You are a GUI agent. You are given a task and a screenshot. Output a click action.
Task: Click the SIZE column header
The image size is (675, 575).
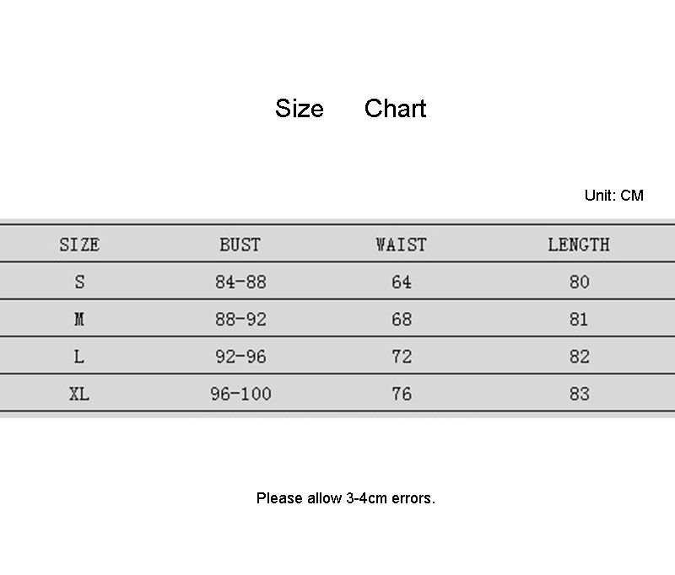coord(79,245)
